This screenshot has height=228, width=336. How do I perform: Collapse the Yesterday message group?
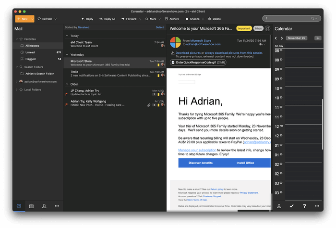67,55
